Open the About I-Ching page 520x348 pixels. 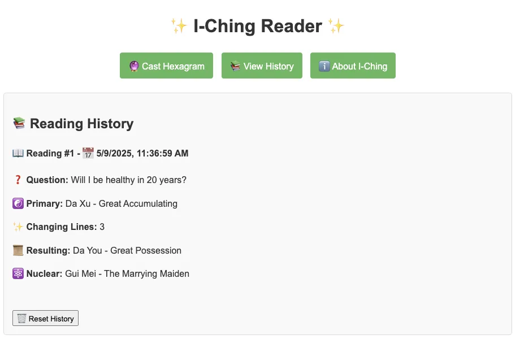tap(353, 66)
